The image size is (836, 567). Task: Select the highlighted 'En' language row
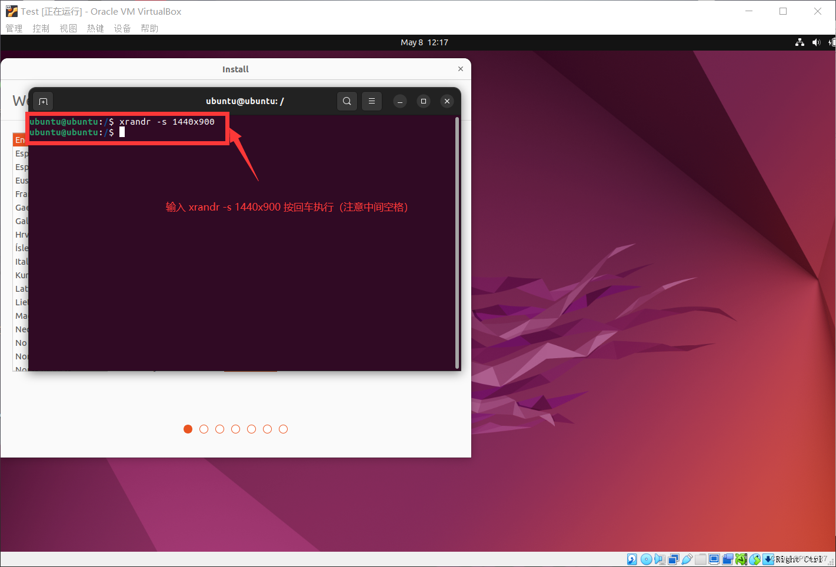click(x=21, y=140)
